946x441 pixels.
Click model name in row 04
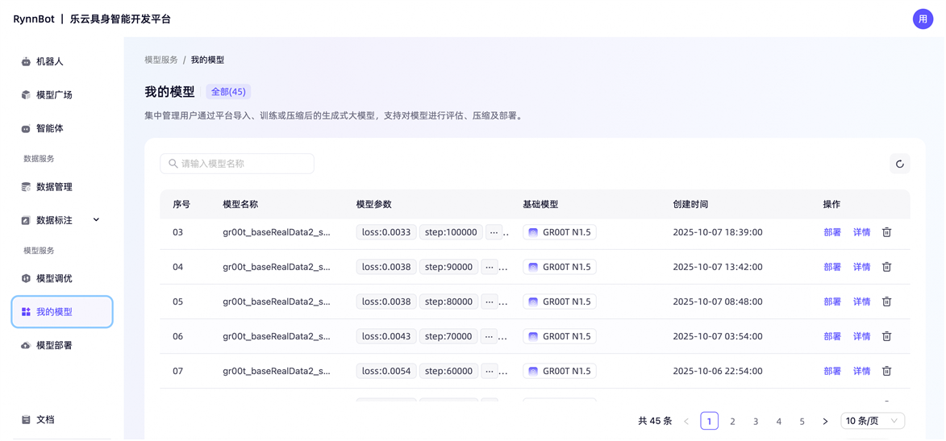(277, 267)
